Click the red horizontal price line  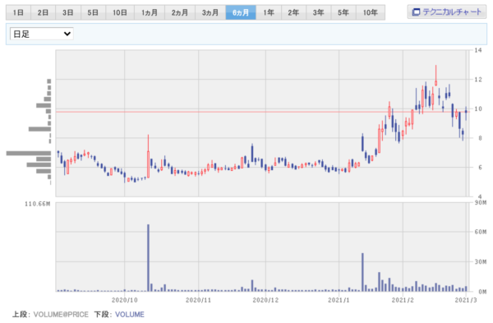coord(263,112)
